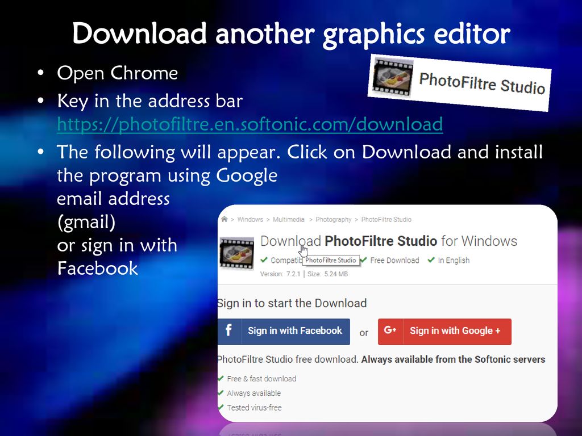Click the "Always available" checklist line
This screenshot has width=582, height=436.
click(x=254, y=393)
